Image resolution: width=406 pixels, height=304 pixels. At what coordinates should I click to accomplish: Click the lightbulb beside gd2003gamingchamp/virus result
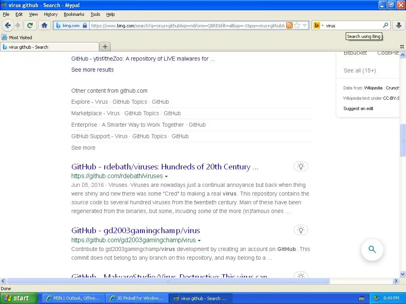[x=301, y=230]
